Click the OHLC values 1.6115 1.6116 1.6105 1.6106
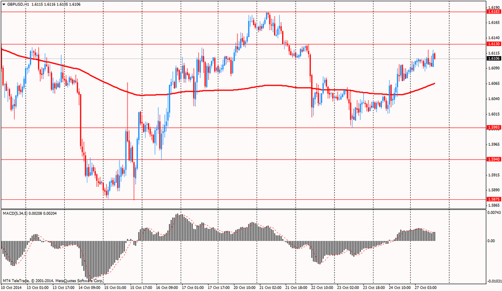This screenshot has height=291, width=502. click(x=56, y=5)
